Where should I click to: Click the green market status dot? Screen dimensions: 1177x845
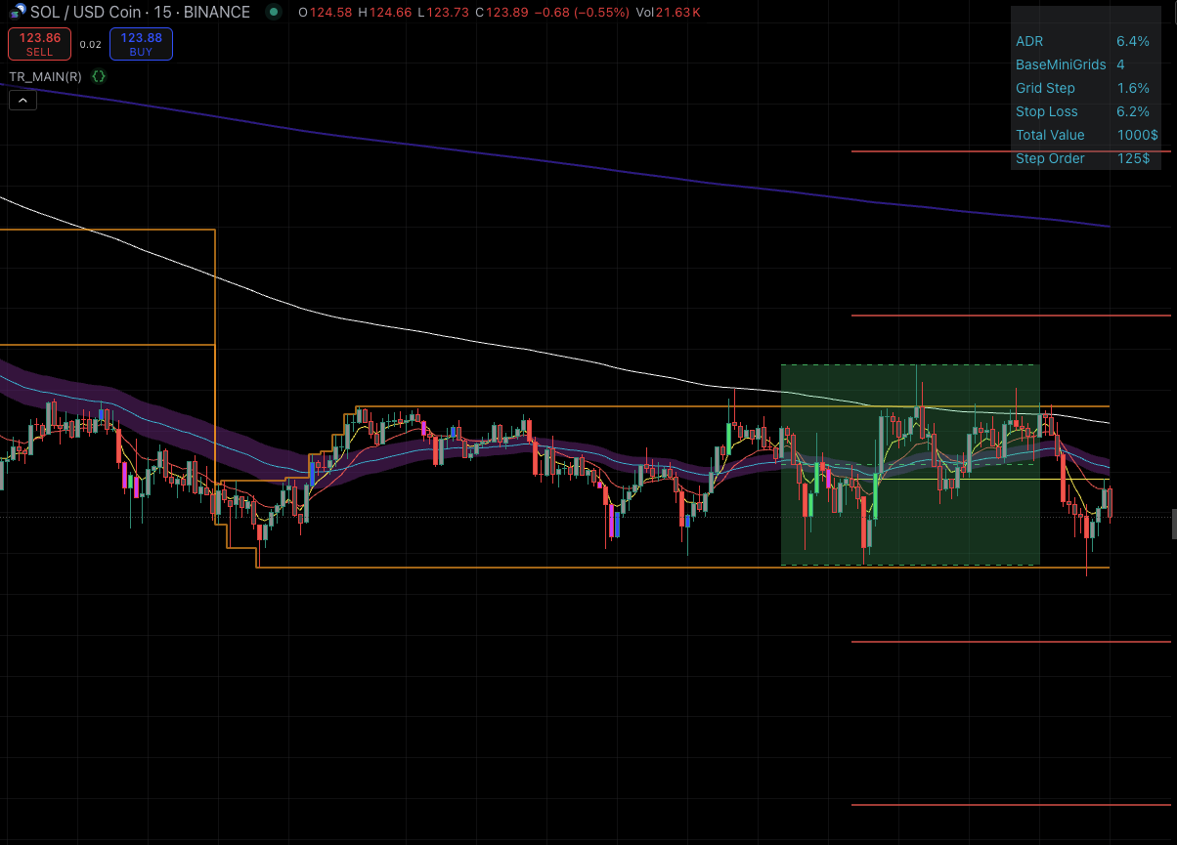tap(274, 13)
